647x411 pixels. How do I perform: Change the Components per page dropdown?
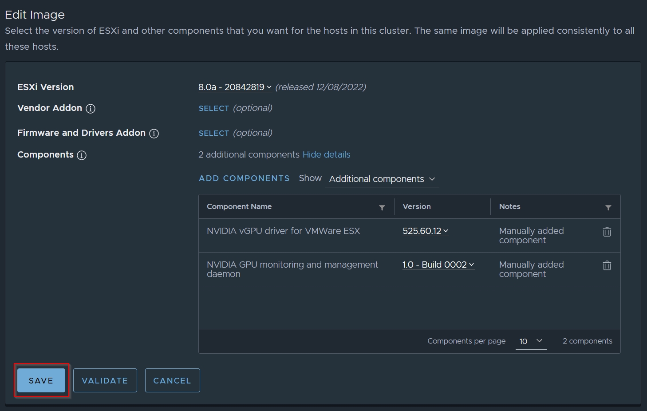click(530, 341)
